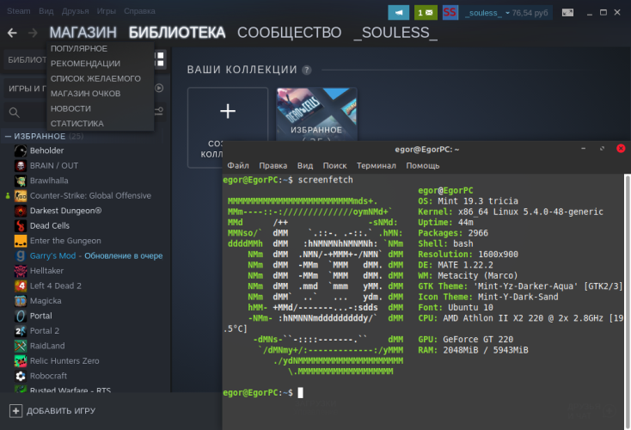Viewport: 631px width, 430px height.
Task: Click ДОБАВИТЬ ИГРУ button
Action: 52,411
